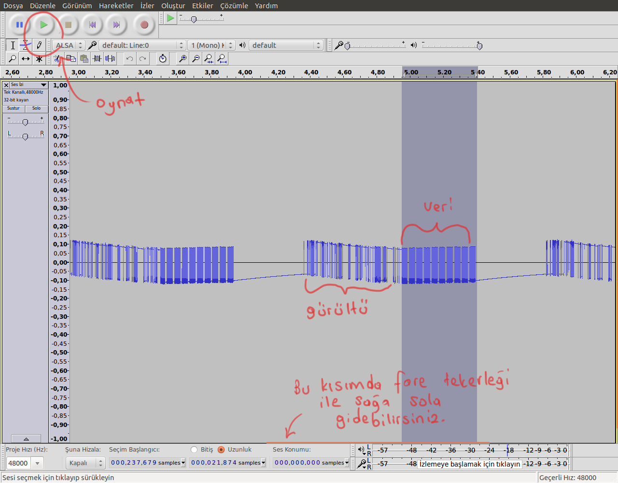Click the Stop transport button
Screen dimensions: 618x483
68,25
